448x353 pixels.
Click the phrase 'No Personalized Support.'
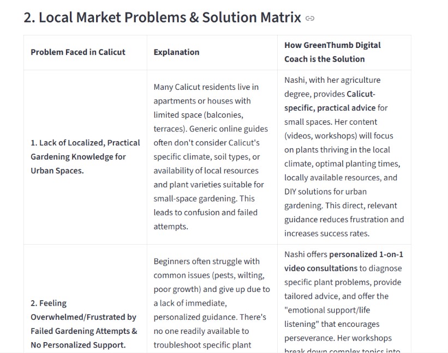coord(78,345)
